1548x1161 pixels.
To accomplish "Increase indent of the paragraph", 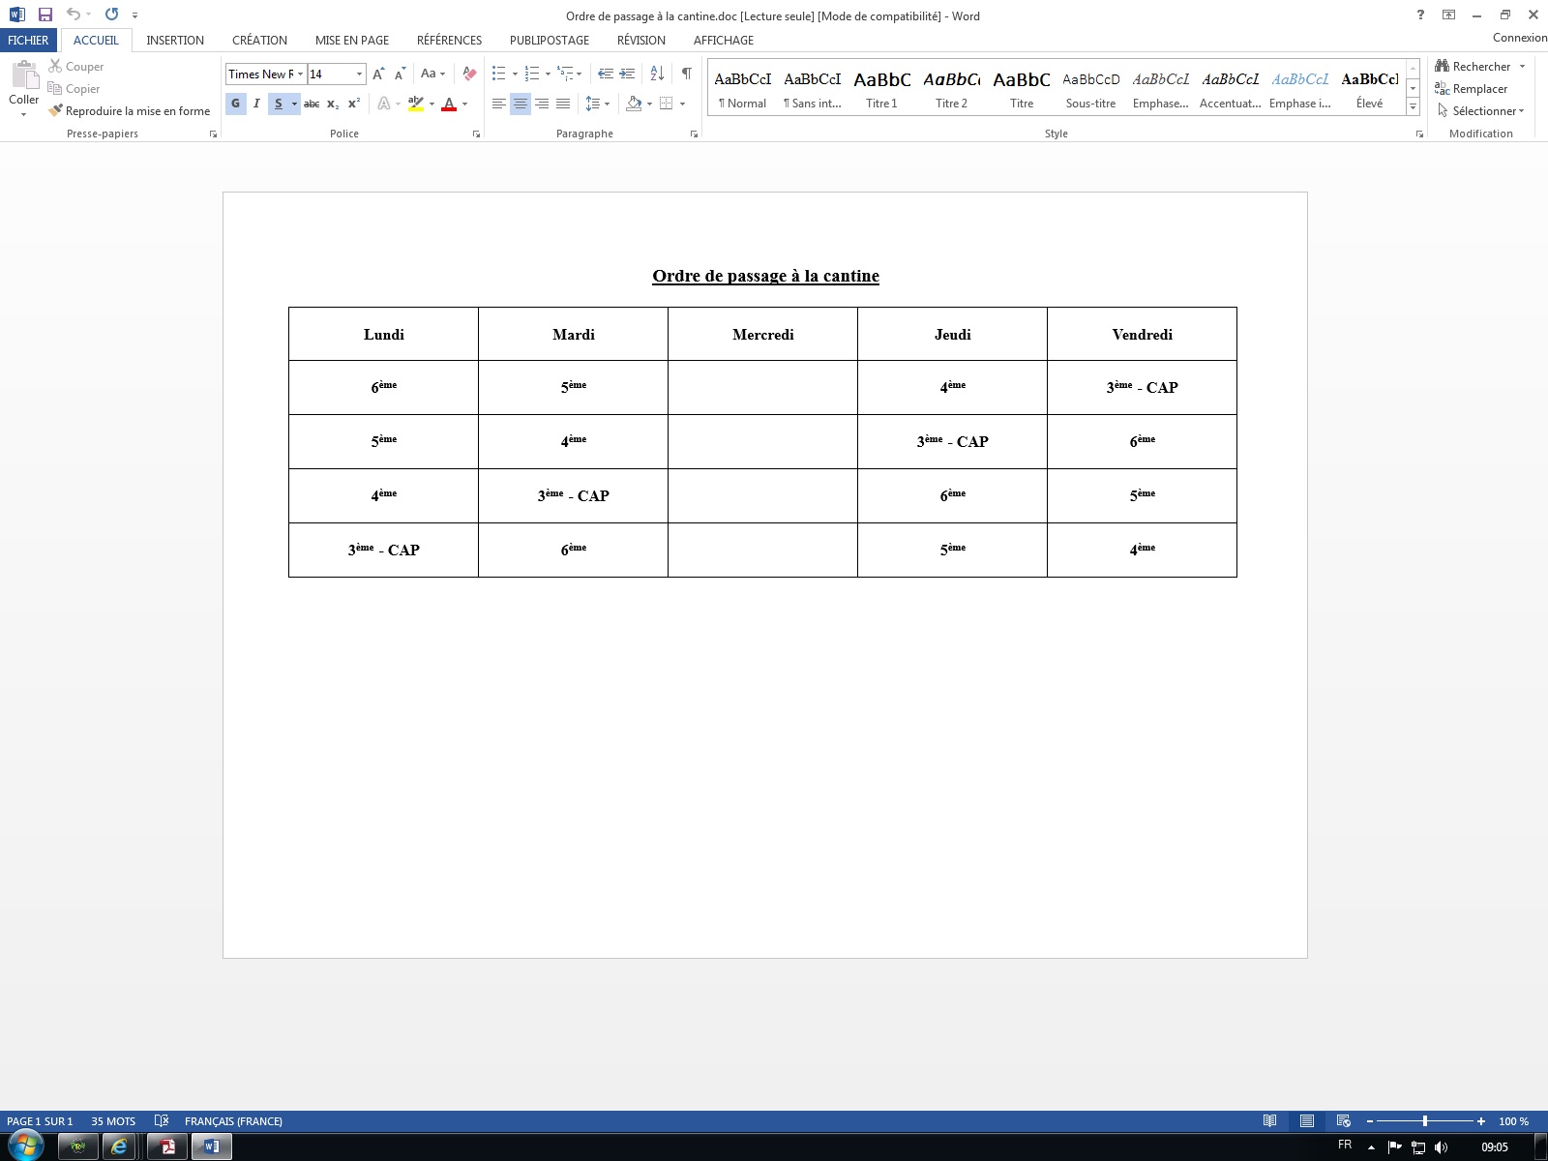I will click(x=627, y=74).
